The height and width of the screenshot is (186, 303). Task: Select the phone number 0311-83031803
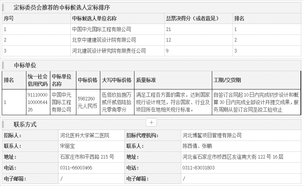point(198,168)
